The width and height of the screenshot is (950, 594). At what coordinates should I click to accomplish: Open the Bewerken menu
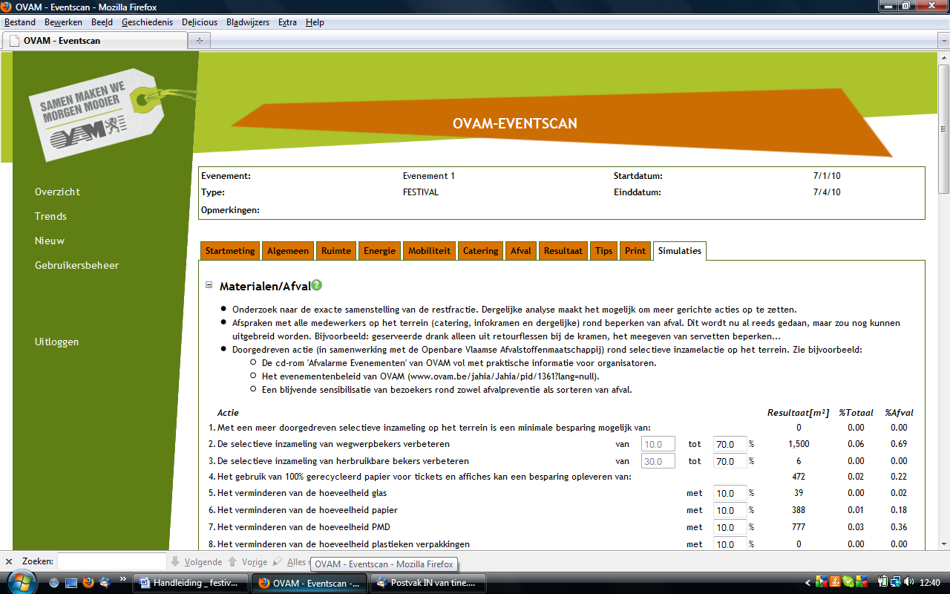click(x=63, y=22)
